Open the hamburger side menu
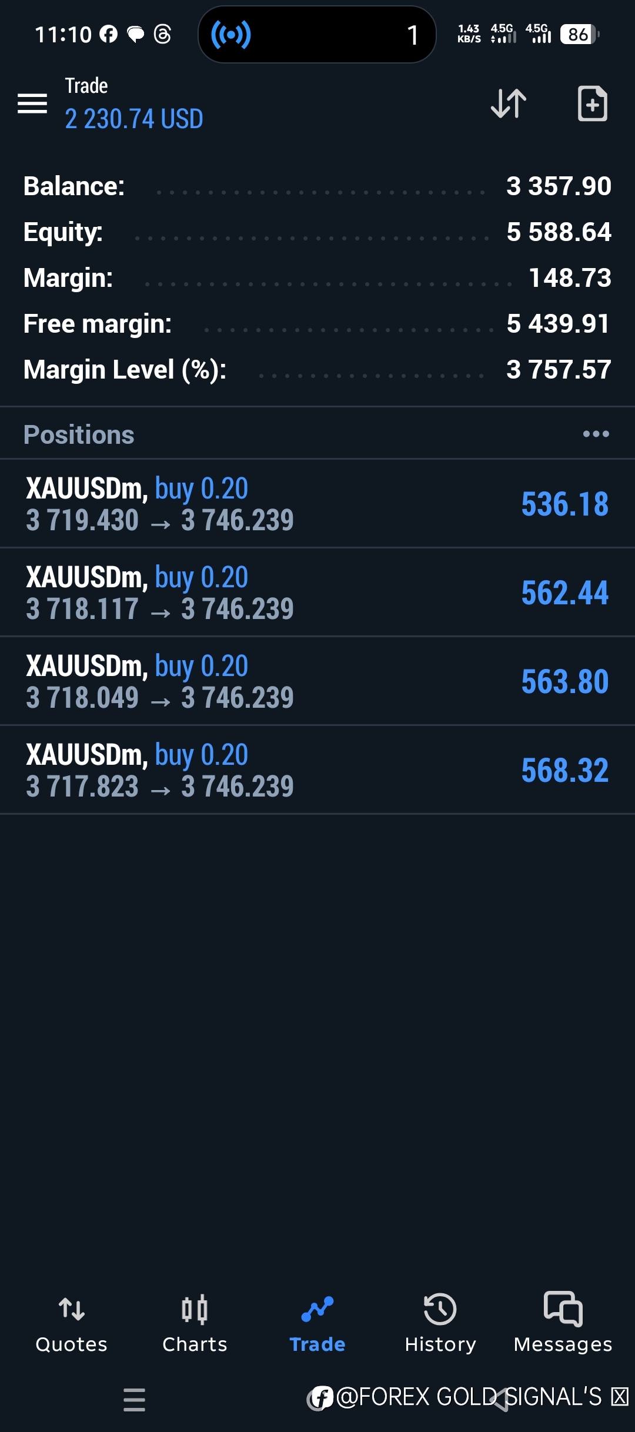This screenshot has height=1432, width=635. 32,103
